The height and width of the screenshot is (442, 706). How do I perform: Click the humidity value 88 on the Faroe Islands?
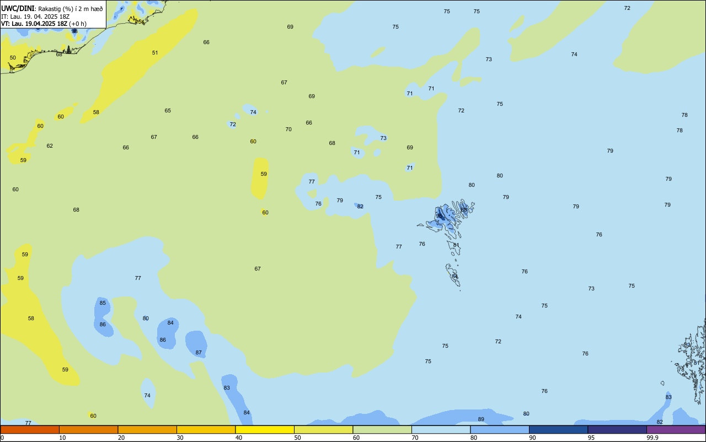point(464,210)
